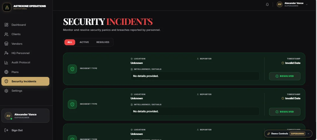
Task: Click the first incident's details document icon
Action: (x=132, y=69)
